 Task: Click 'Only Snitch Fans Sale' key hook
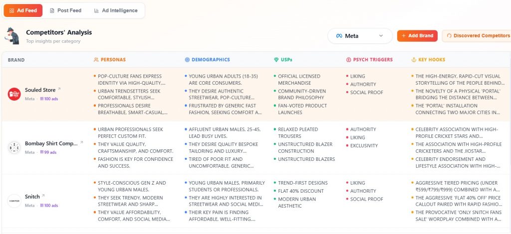pos(458,216)
